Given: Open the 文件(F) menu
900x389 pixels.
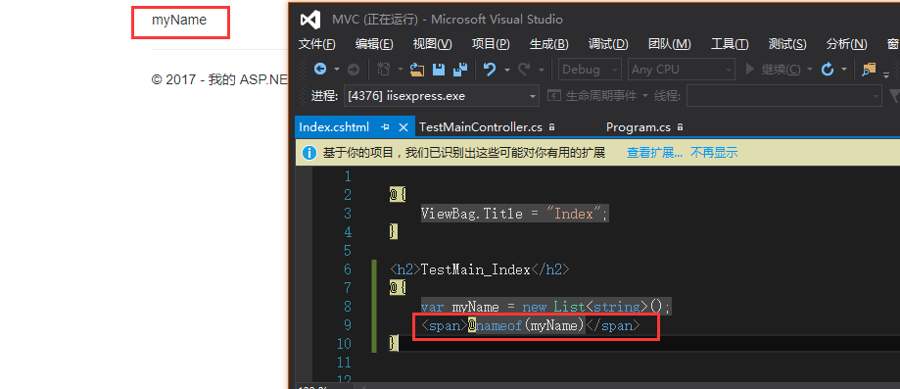Looking at the screenshot, I should [317, 44].
